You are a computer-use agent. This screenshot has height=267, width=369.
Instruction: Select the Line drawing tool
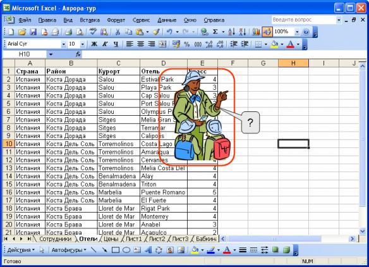pyautogui.click(x=94, y=250)
